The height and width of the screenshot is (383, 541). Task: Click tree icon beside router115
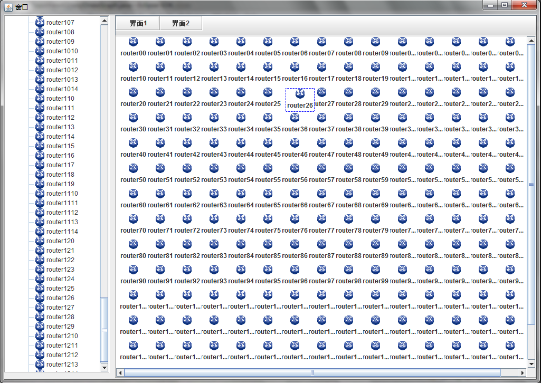click(x=40, y=146)
